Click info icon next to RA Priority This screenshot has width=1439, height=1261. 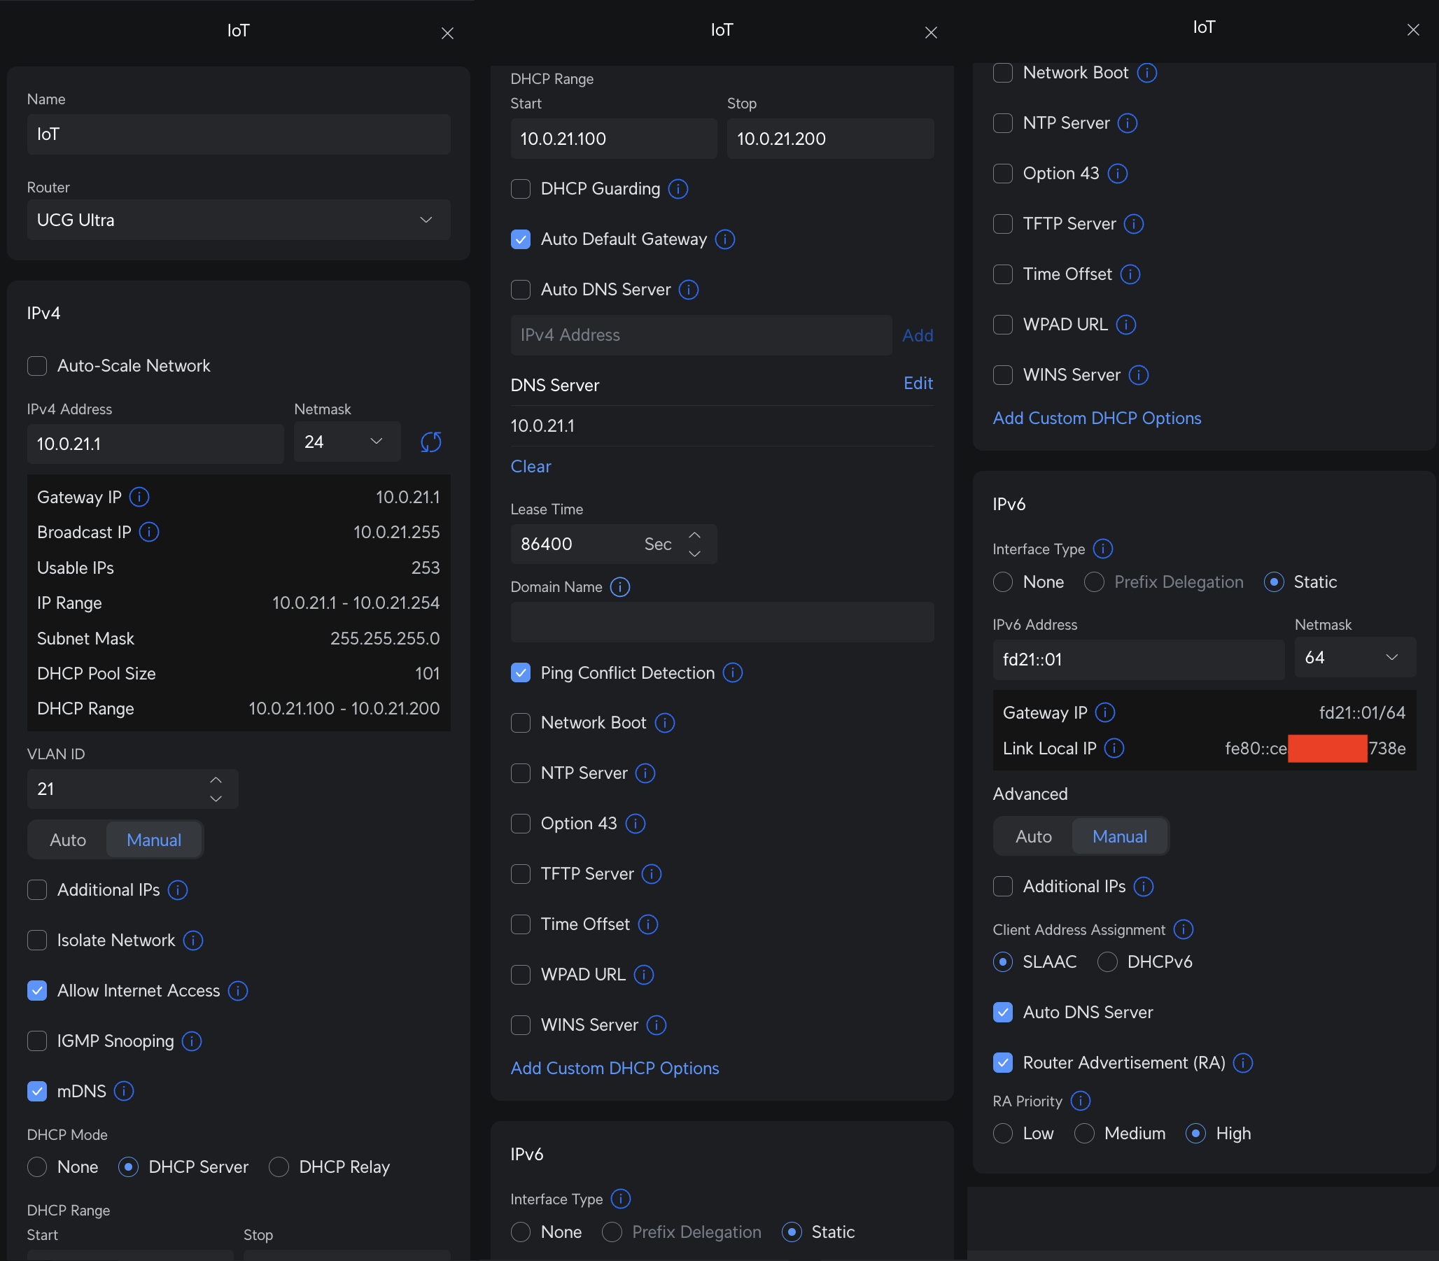click(1080, 1101)
